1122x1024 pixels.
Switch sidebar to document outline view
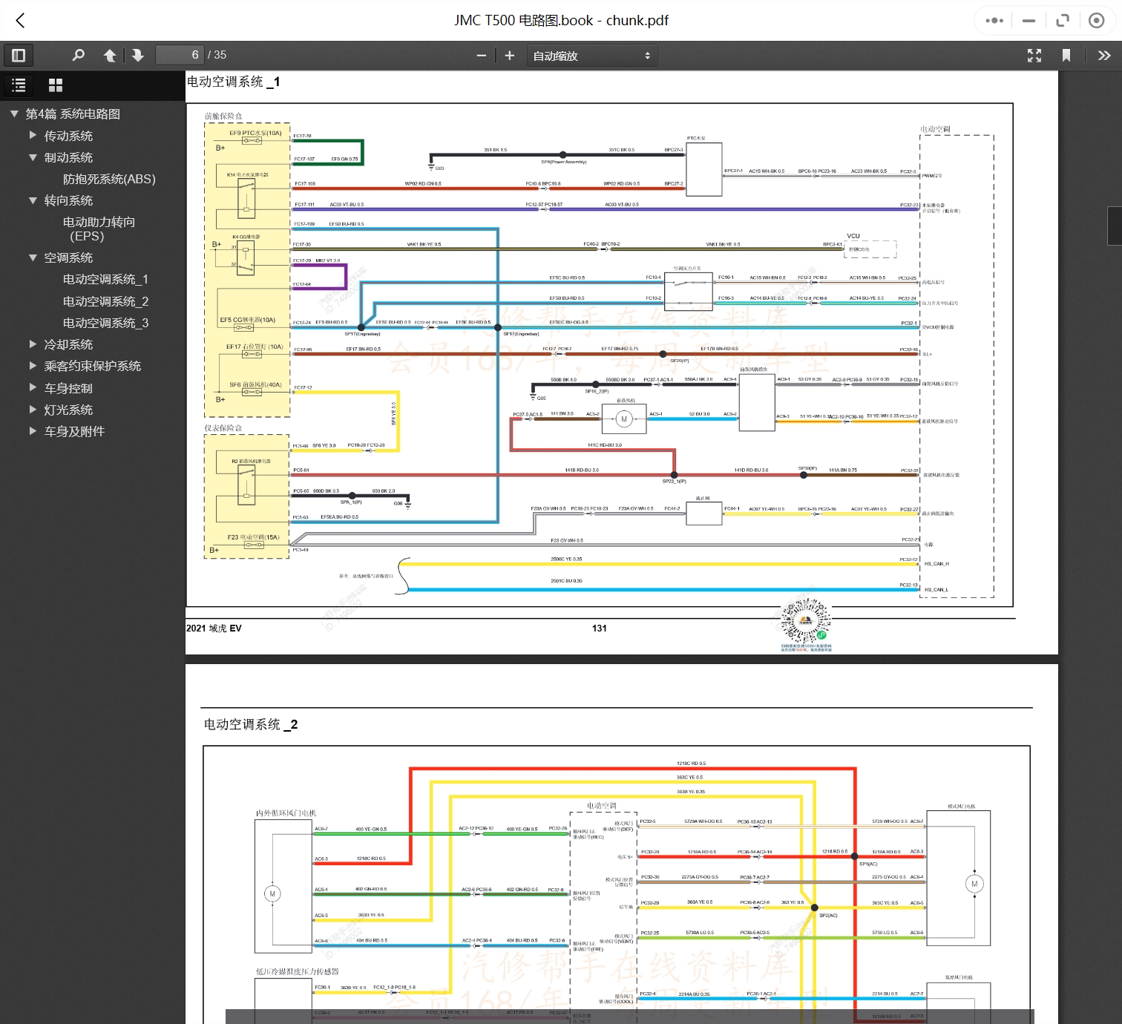point(19,85)
